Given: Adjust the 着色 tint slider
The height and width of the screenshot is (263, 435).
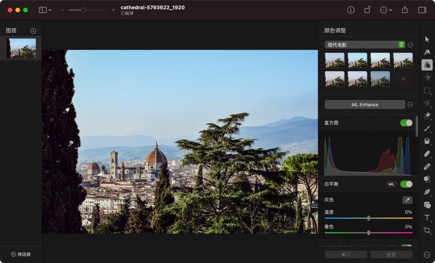Looking at the screenshot, I should [x=368, y=233].
